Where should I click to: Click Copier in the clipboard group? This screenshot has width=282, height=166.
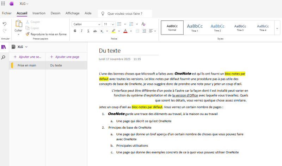pyautogui.click(x=32, y=28)
